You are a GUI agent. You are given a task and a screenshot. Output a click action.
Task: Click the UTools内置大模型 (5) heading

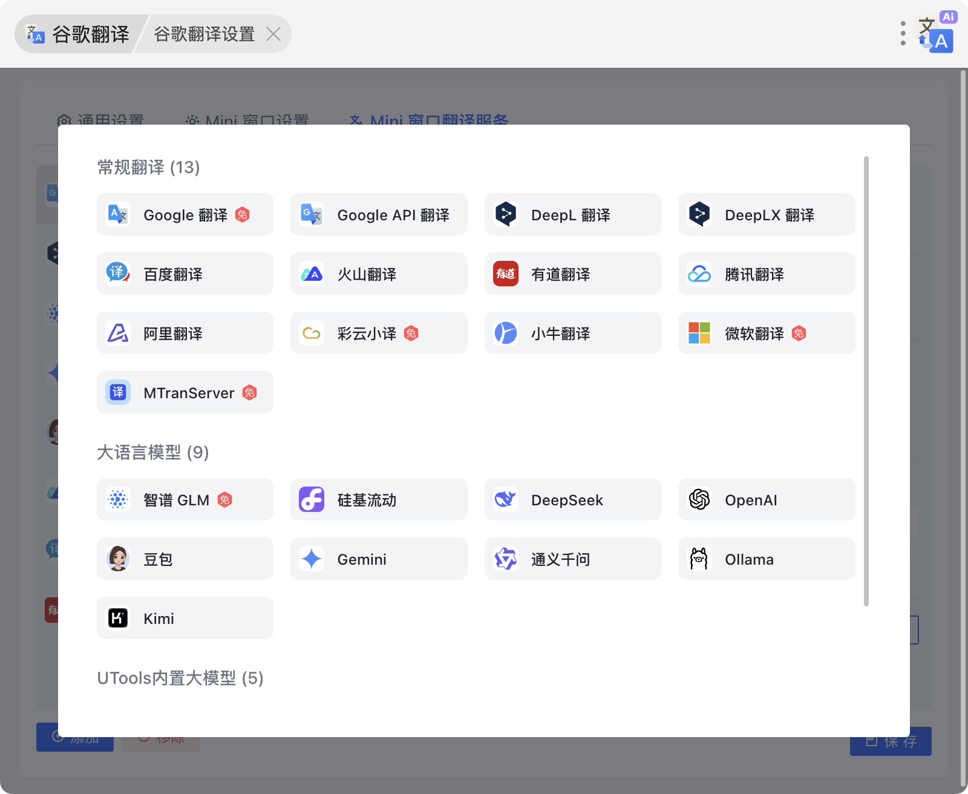180,678
